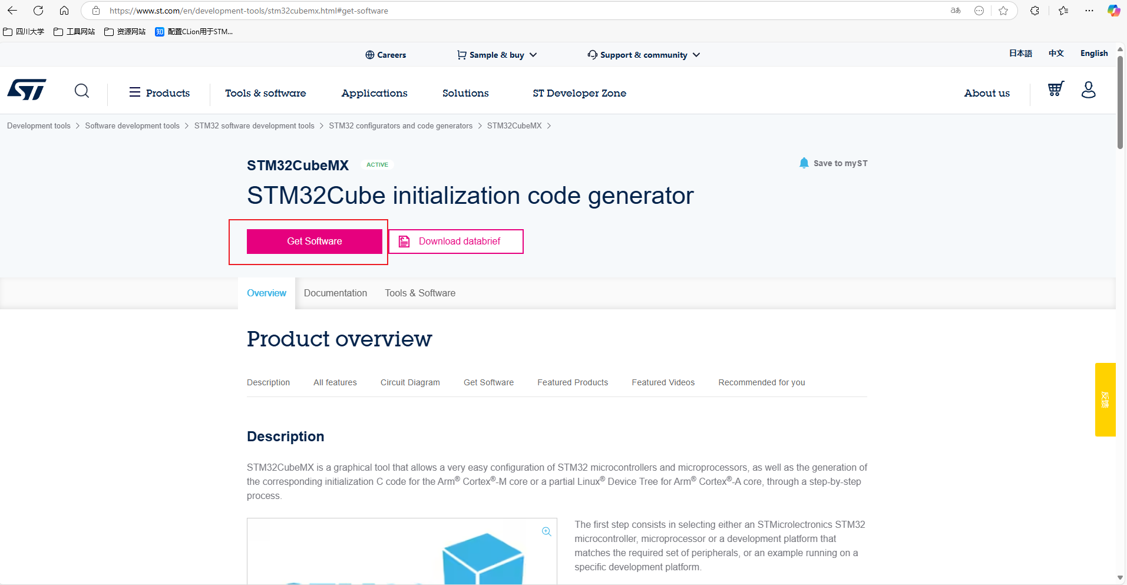The image size is (1127, 585).
Task: Open the site search magnifier
Action: coord(82,91)
